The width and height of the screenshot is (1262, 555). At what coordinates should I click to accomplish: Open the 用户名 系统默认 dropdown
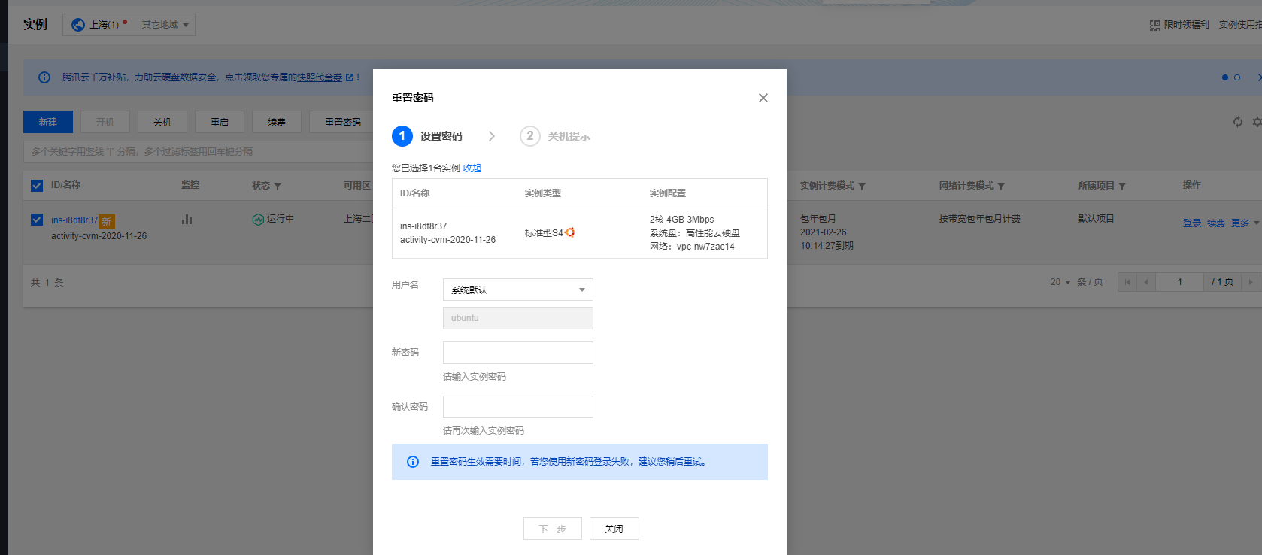coord(517,290)
